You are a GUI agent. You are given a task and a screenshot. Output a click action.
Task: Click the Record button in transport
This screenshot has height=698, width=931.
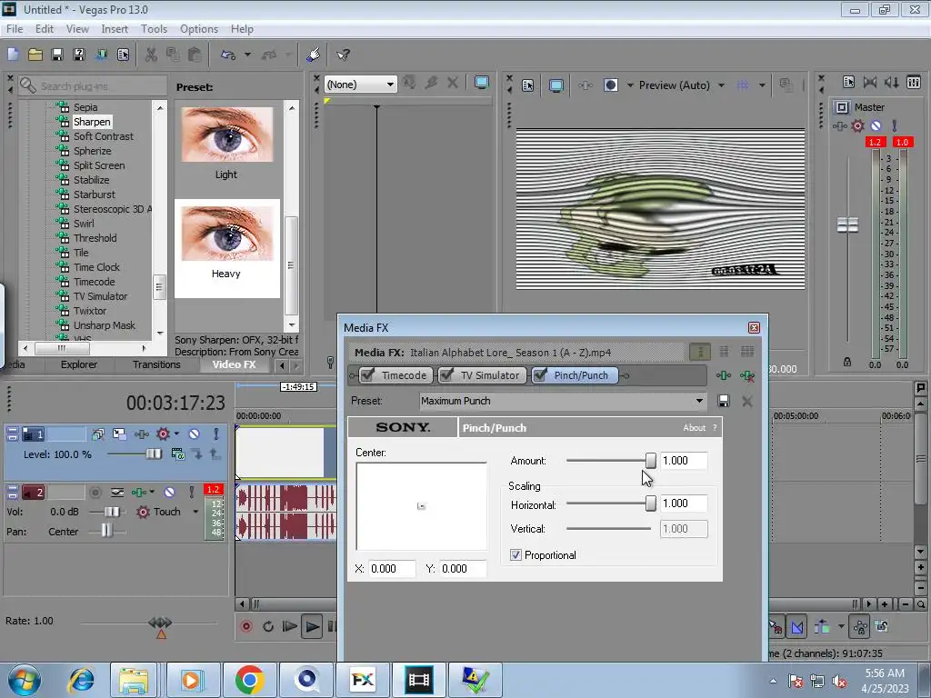coord(246,626)
